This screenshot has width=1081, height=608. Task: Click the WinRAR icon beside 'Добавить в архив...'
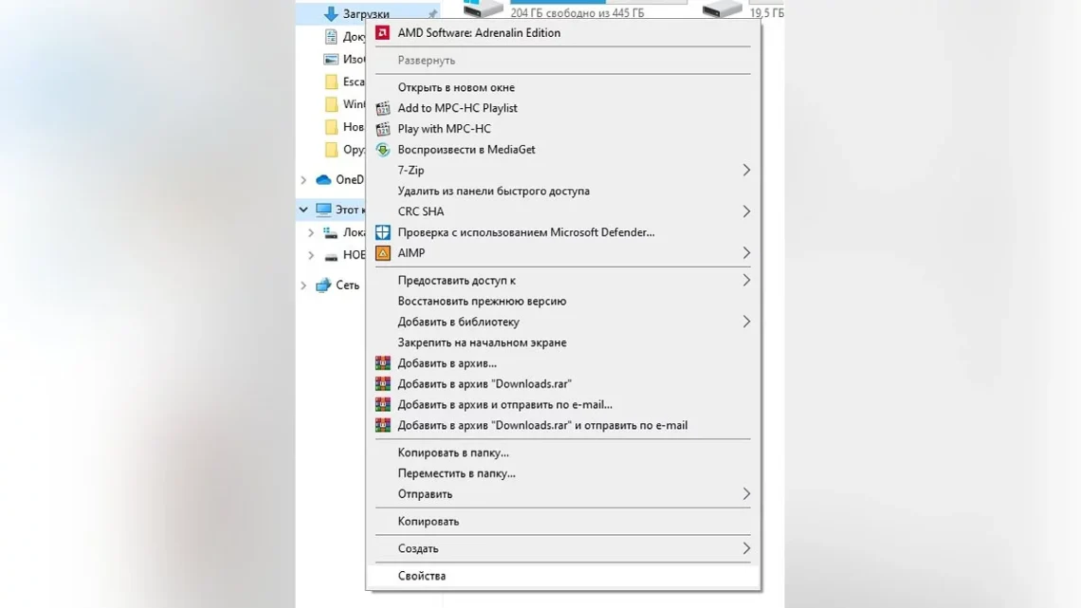[383, 363]
